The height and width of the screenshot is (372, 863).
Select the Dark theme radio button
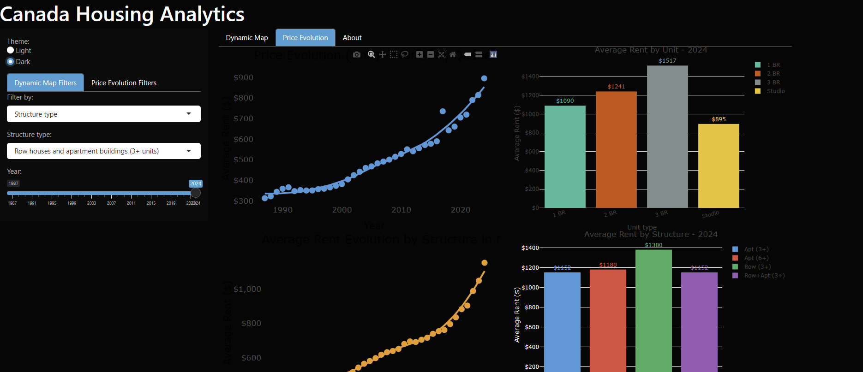(11, 61)
